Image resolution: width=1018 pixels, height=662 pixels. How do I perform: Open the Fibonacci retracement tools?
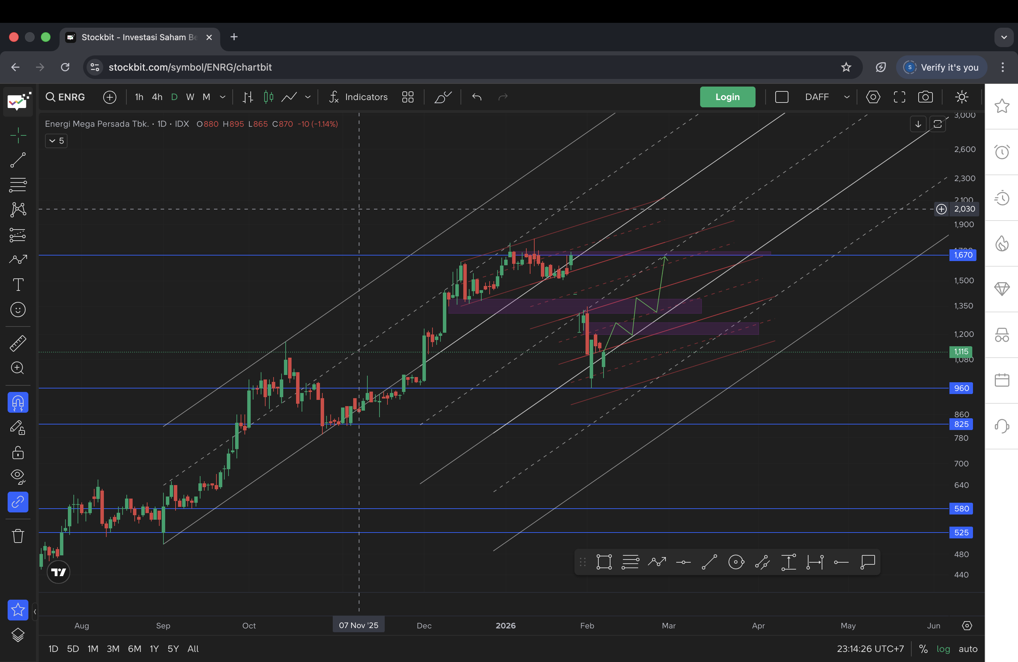click(18, 185)
